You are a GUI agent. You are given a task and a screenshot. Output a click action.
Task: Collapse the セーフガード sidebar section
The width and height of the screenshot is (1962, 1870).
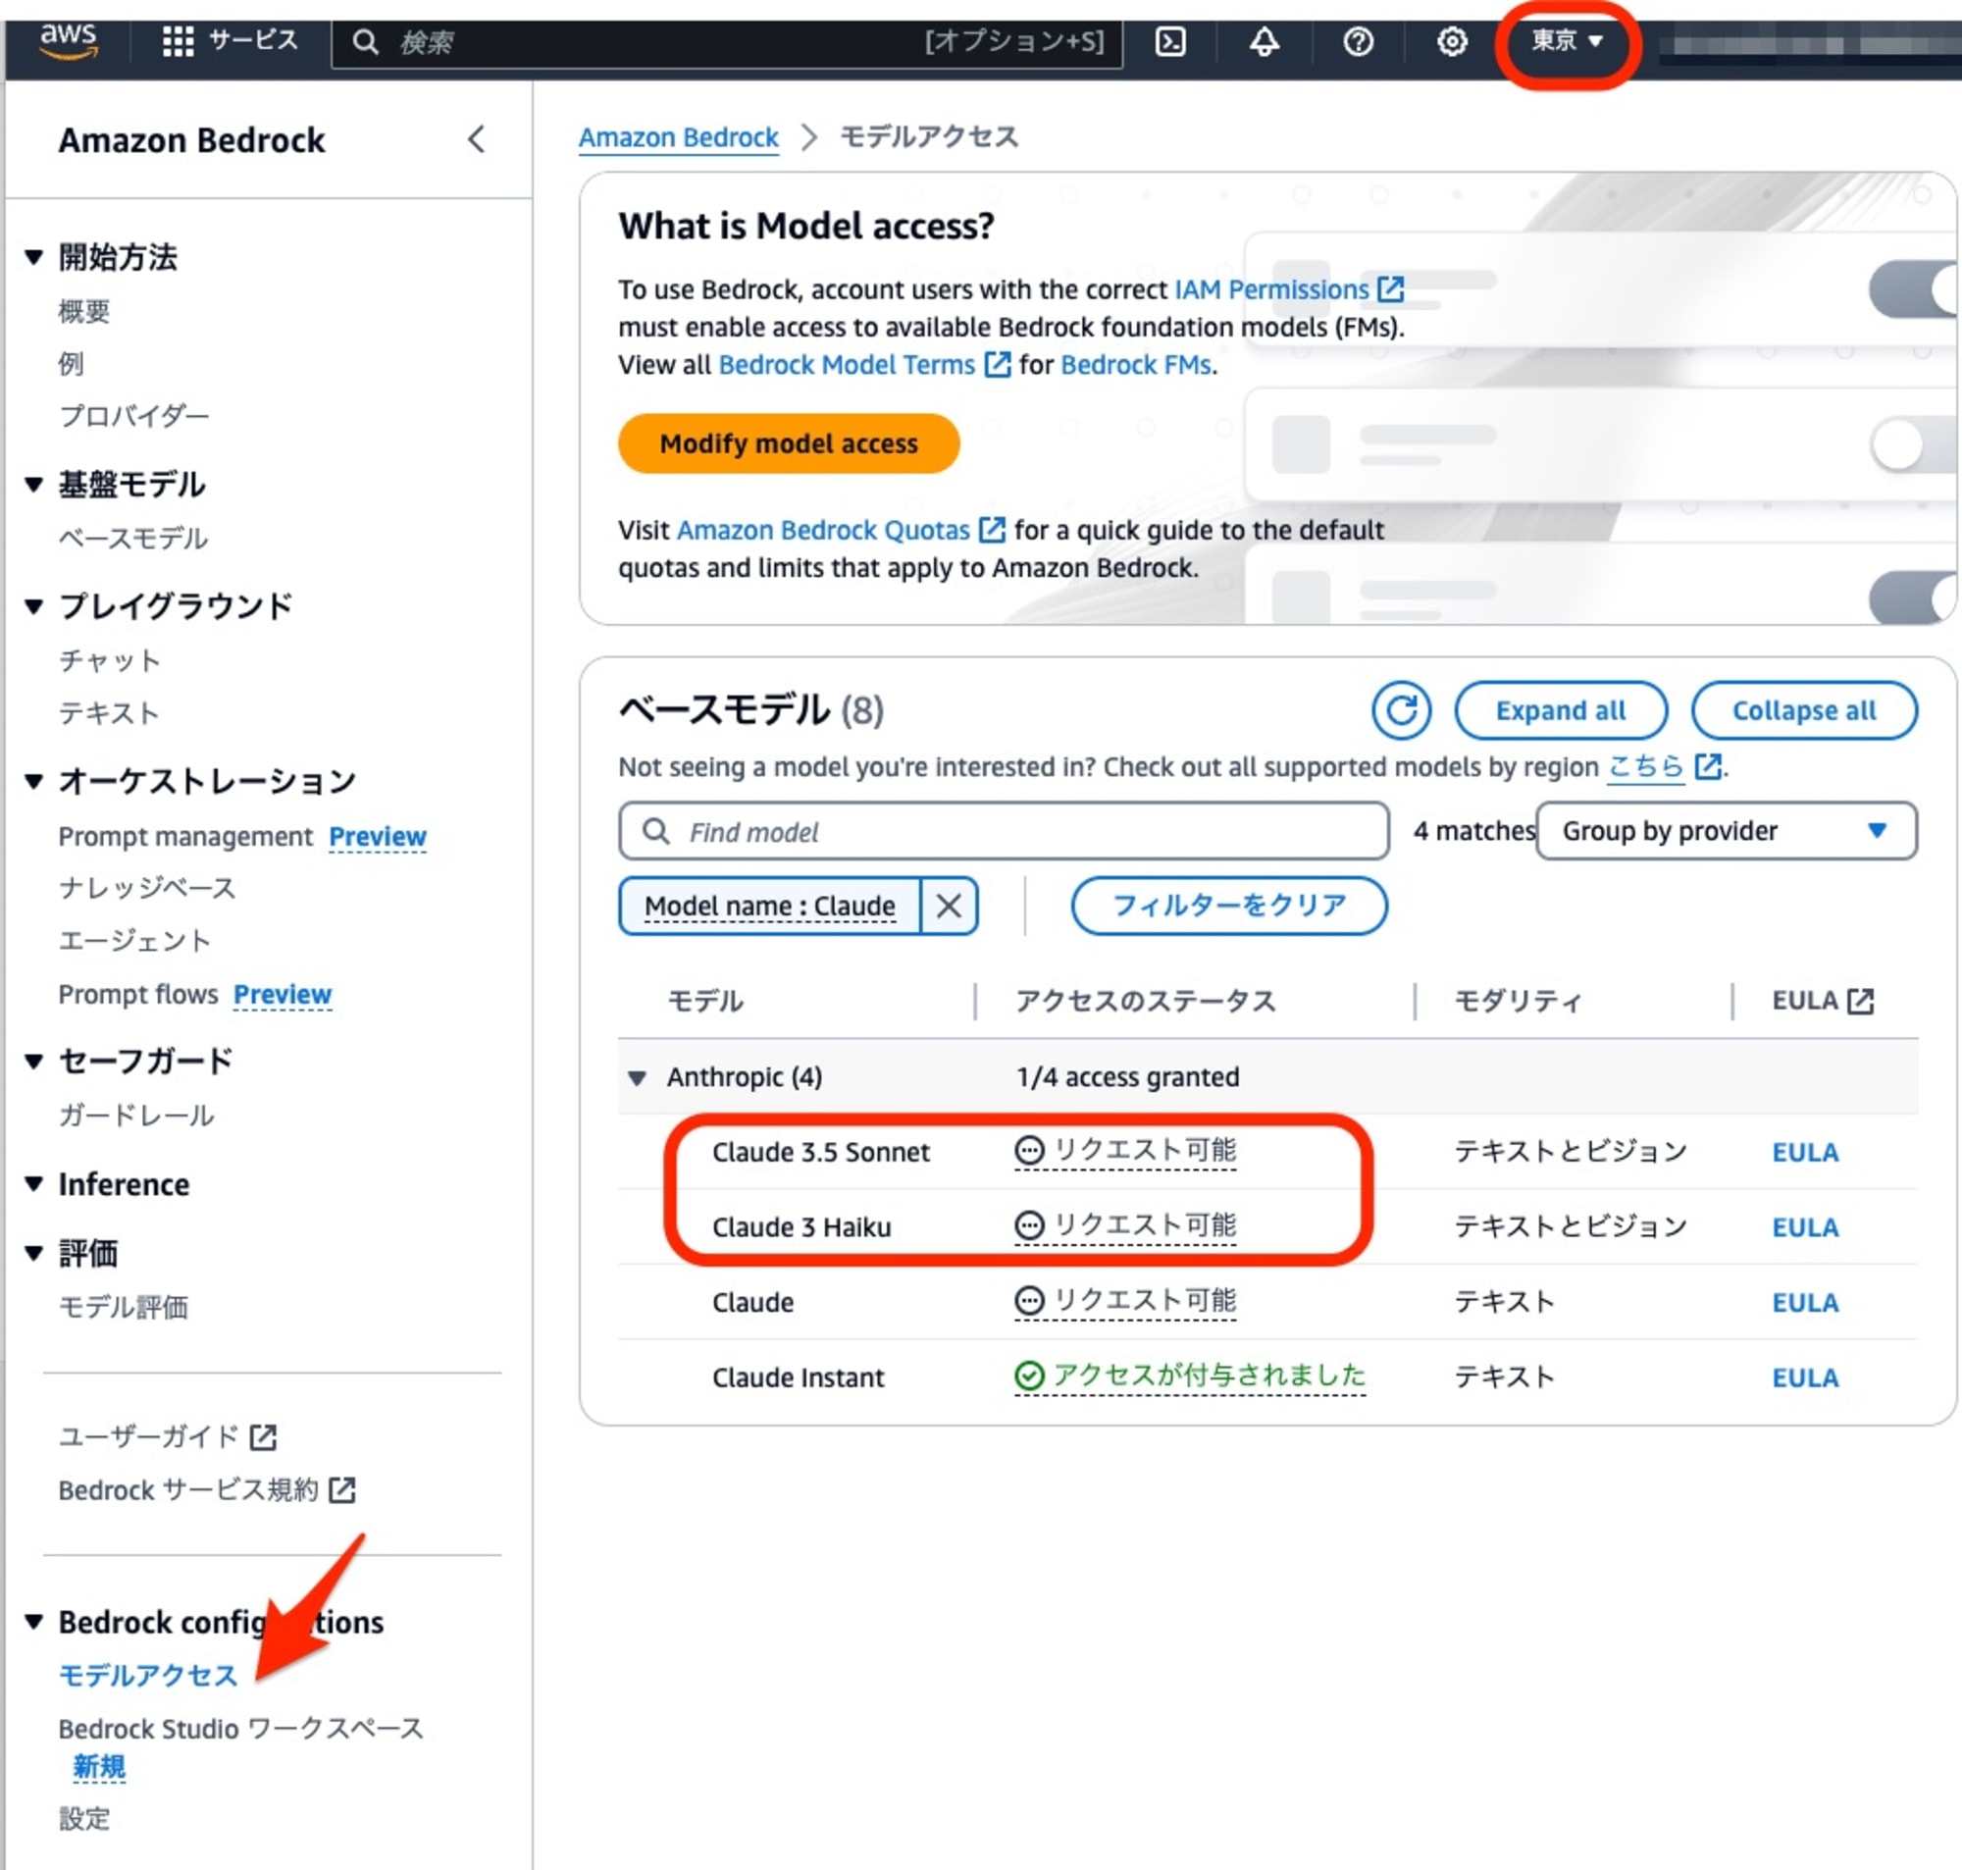coord(34,1062)
